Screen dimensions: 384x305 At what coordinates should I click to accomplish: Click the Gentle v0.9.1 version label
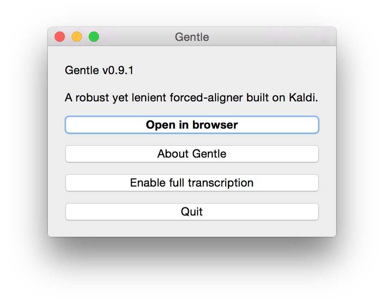point(99,70)
